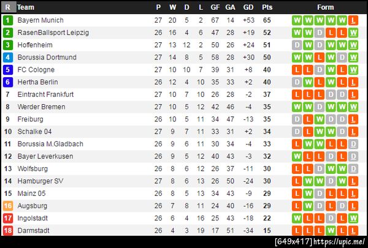Click the Form column header
This screenshot has height=248, width=368.
coord(325,7)
